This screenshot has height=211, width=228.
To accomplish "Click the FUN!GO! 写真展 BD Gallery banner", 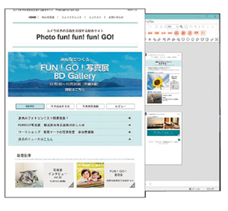I will (75, 74).
